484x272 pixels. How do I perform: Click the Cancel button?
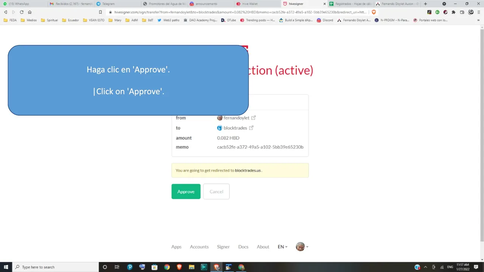coord(216,192)
